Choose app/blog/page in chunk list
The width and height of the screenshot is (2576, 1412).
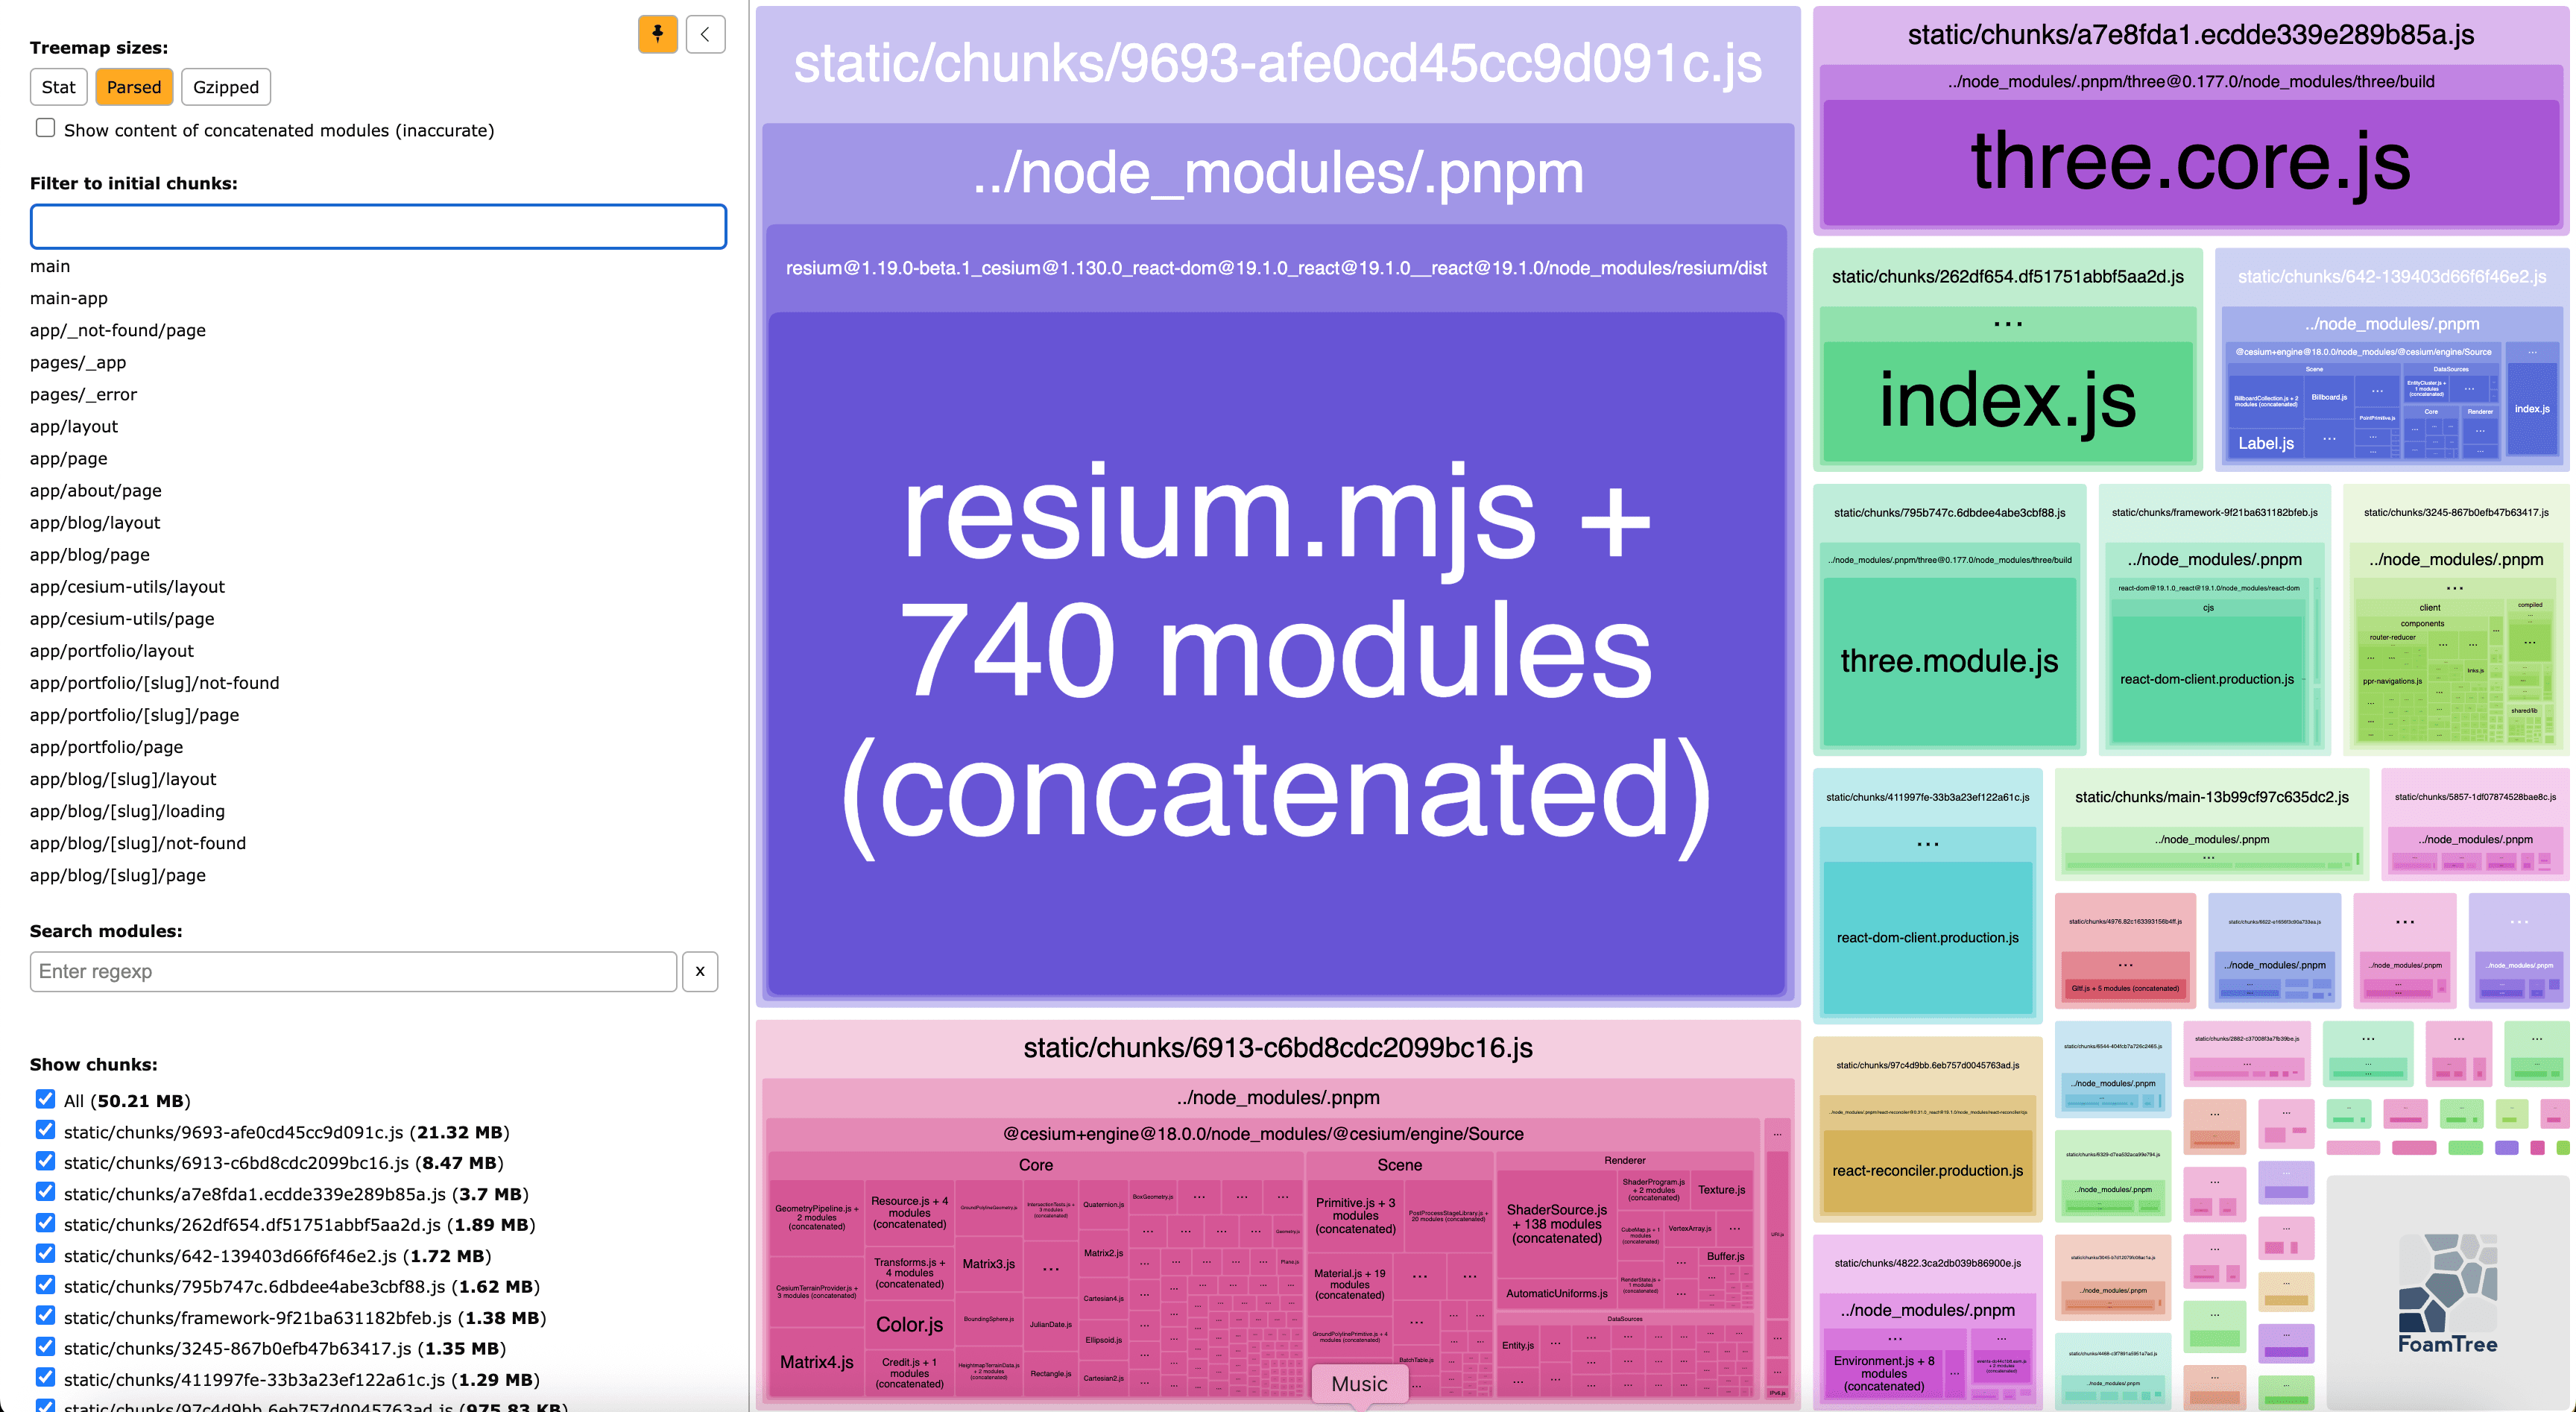click(x=90, y=554)
